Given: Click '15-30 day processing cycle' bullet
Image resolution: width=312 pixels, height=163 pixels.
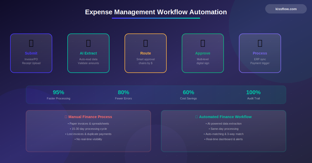Looking at the screenshot, I should pos(88,129).
